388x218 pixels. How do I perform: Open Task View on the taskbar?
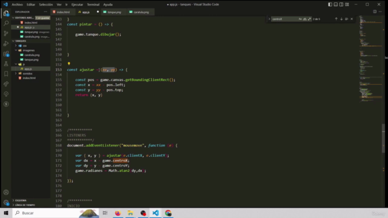(105, 213)
